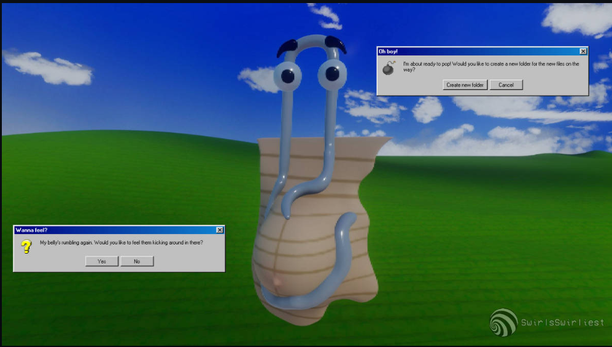Click the bomb icon in Oh boy! dialog
The width and height of the screenshot is (612, 347).
point(389,68)
